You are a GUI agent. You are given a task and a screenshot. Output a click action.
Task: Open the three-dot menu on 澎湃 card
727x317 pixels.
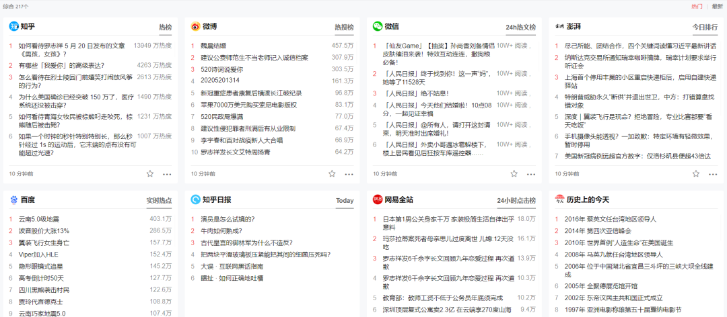[713, 174]
